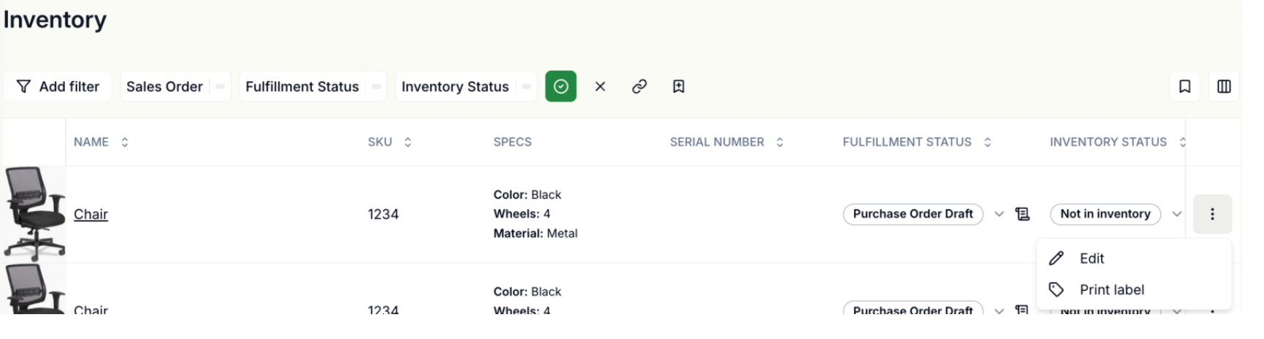Image resolution: width=1264 pixels, height=339 pixels.
Task: Open three-dot actions menu for first Chair
Action: [x=1212, y=214]
